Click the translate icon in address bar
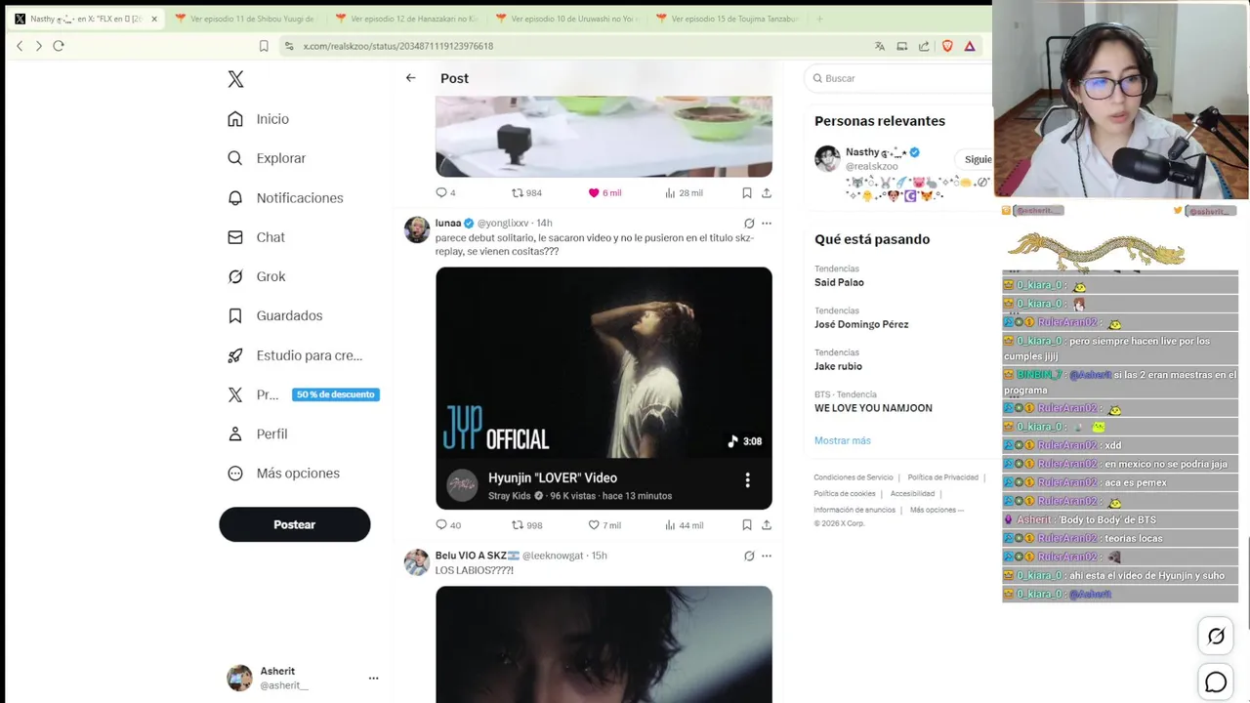This screenshot has height=703, width=1250. point(880,46)
